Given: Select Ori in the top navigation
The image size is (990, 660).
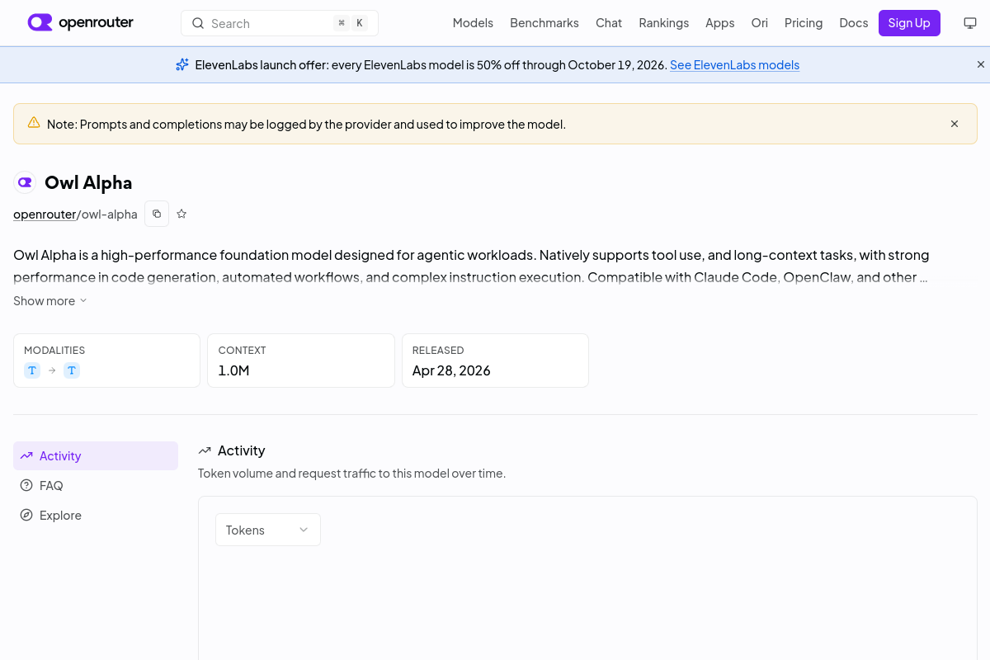Looking at the screenshot, I should (x=760, y=23).
